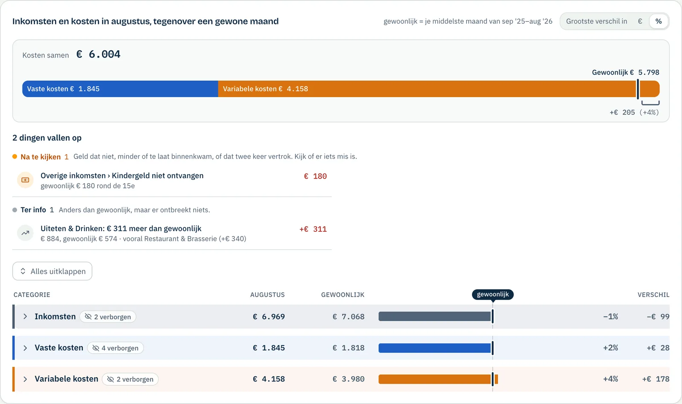
Task: Switch the Grootste verschil toggle to euro
Action: point(640,21)
